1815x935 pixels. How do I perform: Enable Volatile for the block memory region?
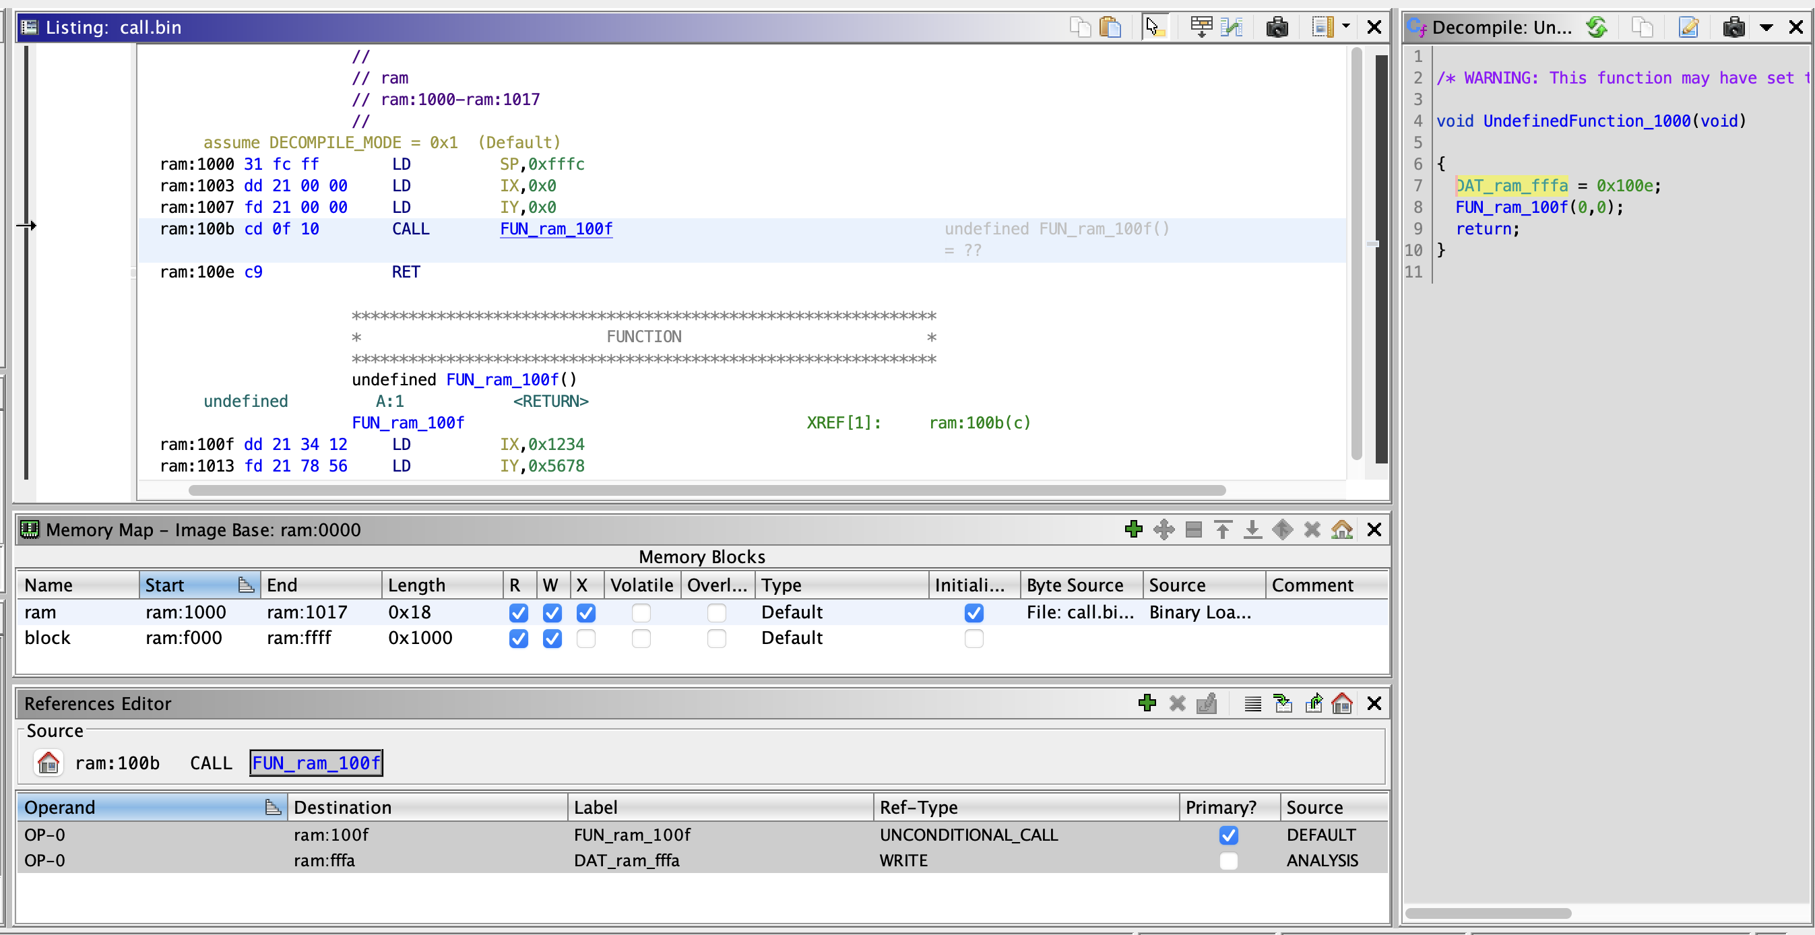point(641,639)
